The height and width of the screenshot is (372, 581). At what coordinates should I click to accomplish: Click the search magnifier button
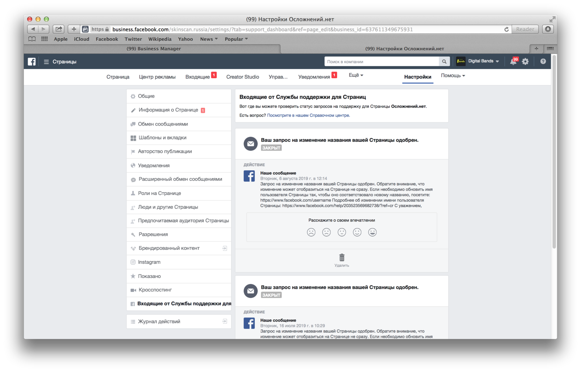point(444,61)
